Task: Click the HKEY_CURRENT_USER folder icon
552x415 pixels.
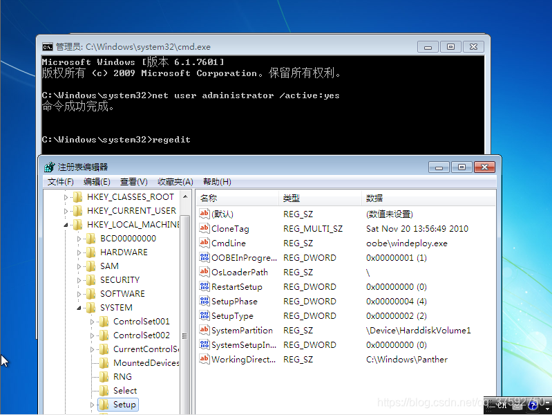Action: pos(78,210)
